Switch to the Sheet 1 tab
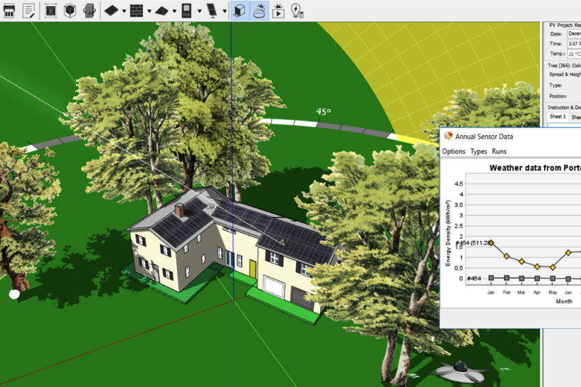 coord(557,117)
